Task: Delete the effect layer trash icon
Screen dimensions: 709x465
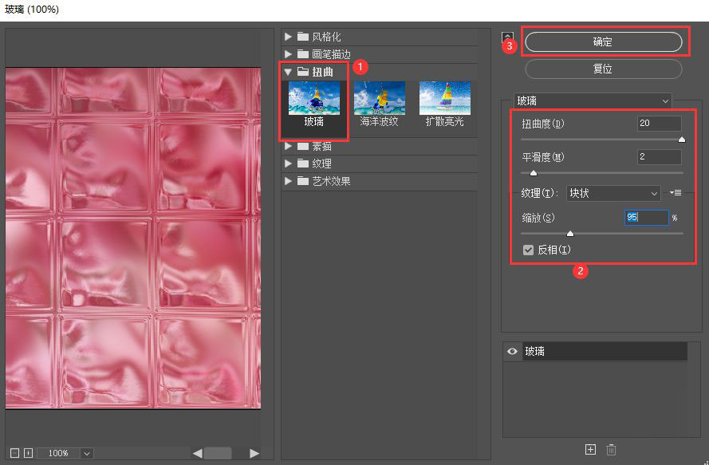Action: [612, 450]
